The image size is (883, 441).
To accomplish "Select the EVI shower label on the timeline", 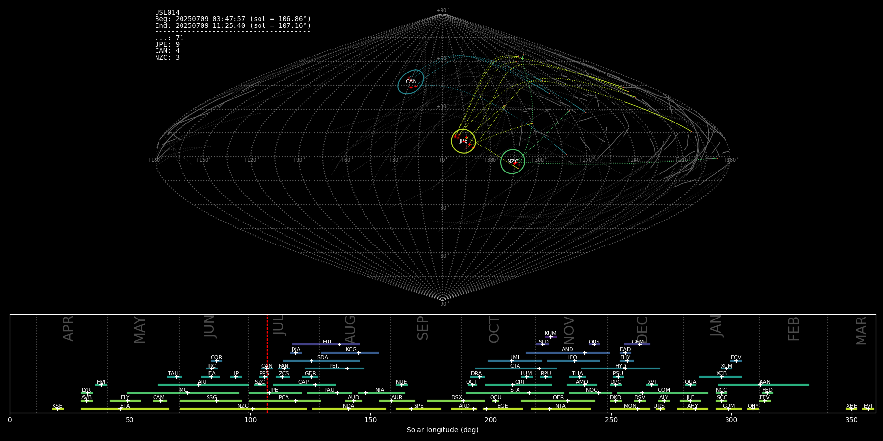I will click(x=868, y=406).
